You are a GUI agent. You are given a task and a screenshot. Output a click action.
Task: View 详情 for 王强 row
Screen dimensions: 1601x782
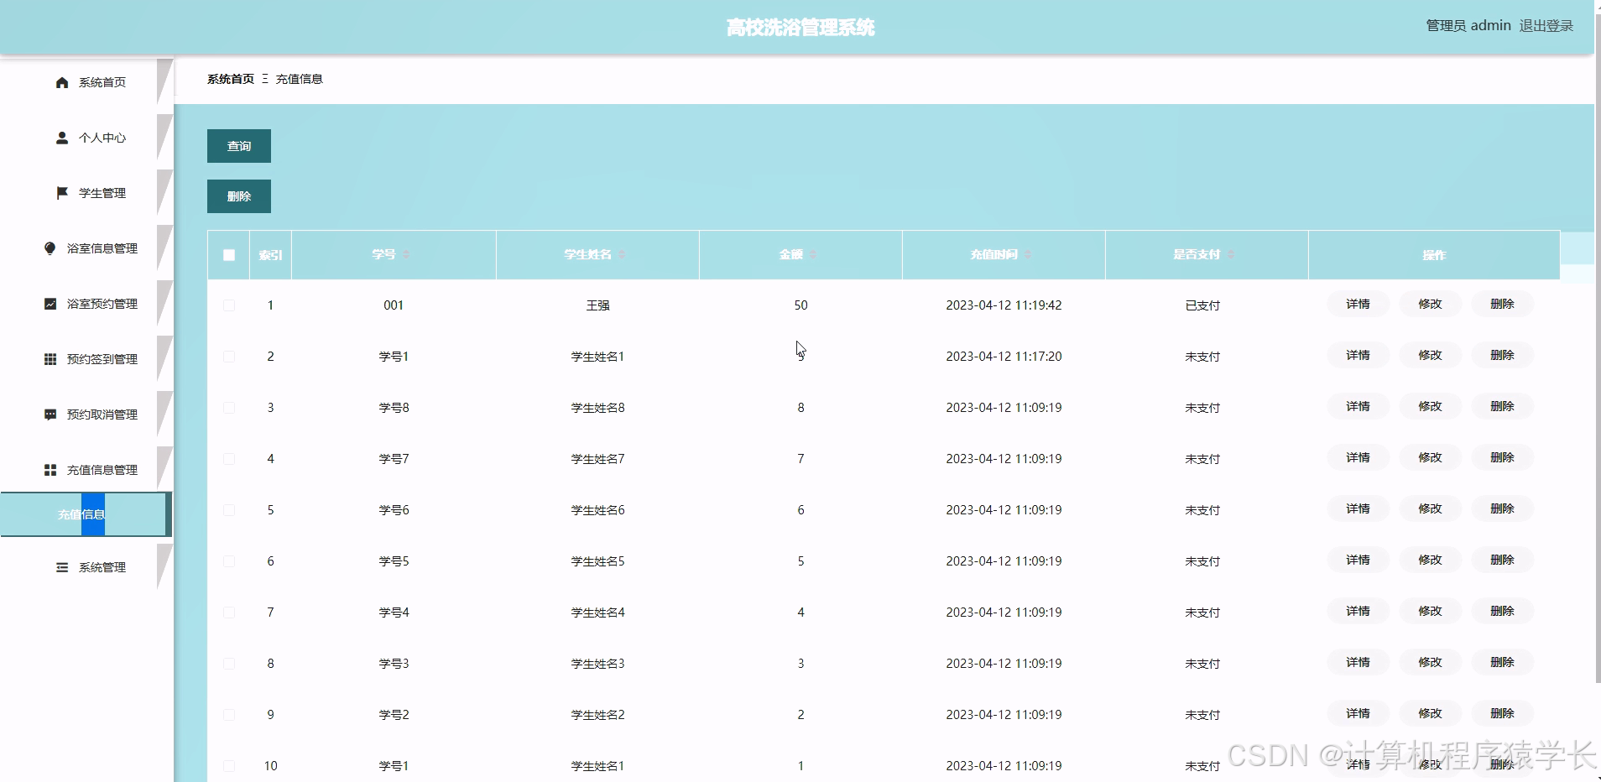click(x=1358, y=304)
